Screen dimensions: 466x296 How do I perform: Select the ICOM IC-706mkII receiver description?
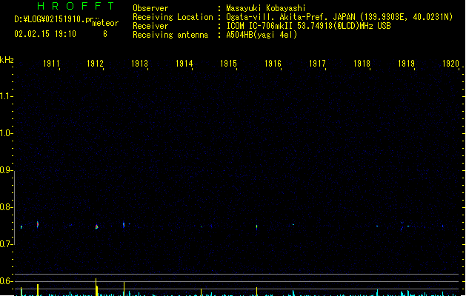308,26
